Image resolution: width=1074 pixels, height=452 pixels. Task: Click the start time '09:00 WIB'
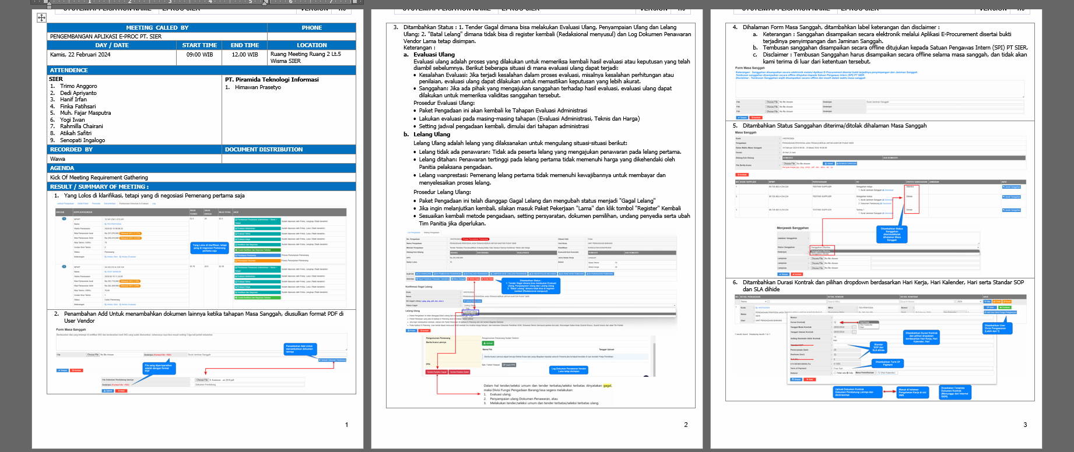(x=199, y=55)
